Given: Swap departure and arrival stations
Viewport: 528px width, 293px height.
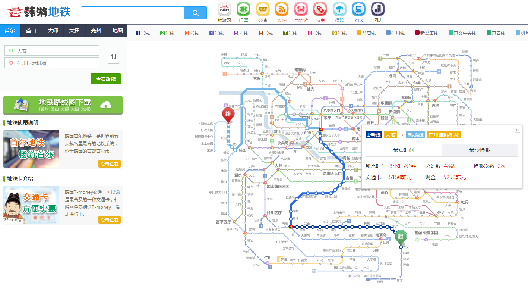Looking at the screenshot, I should pos(114,56).
